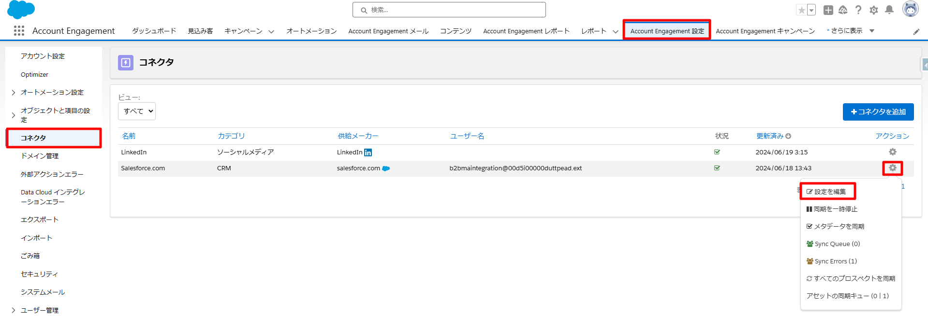Open セキュリティ in the sidebar
The height and width of the screenshot is (316, 928).
pyautogui.click(x=39, y=274)
